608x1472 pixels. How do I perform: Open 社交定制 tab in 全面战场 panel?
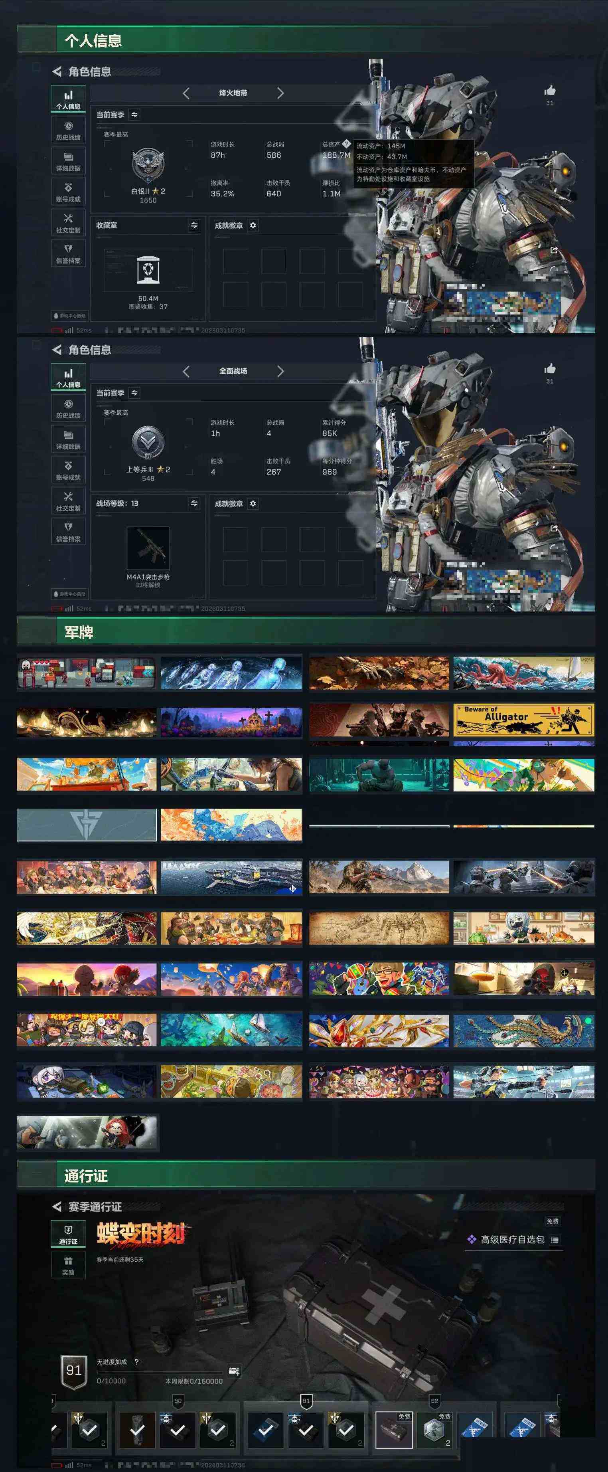[68, 501]
